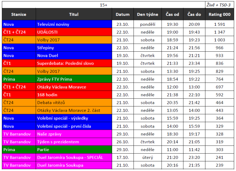Click the Čas do column header

(x=194, y=14)
